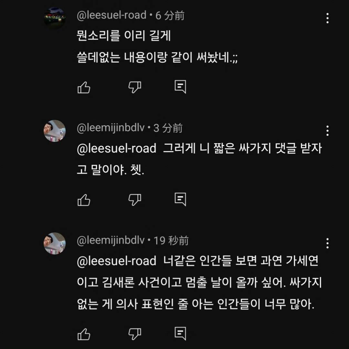
Task: Open @leemijinbdlv's channel from the middle comment
Action: click(x=111, y=128)
